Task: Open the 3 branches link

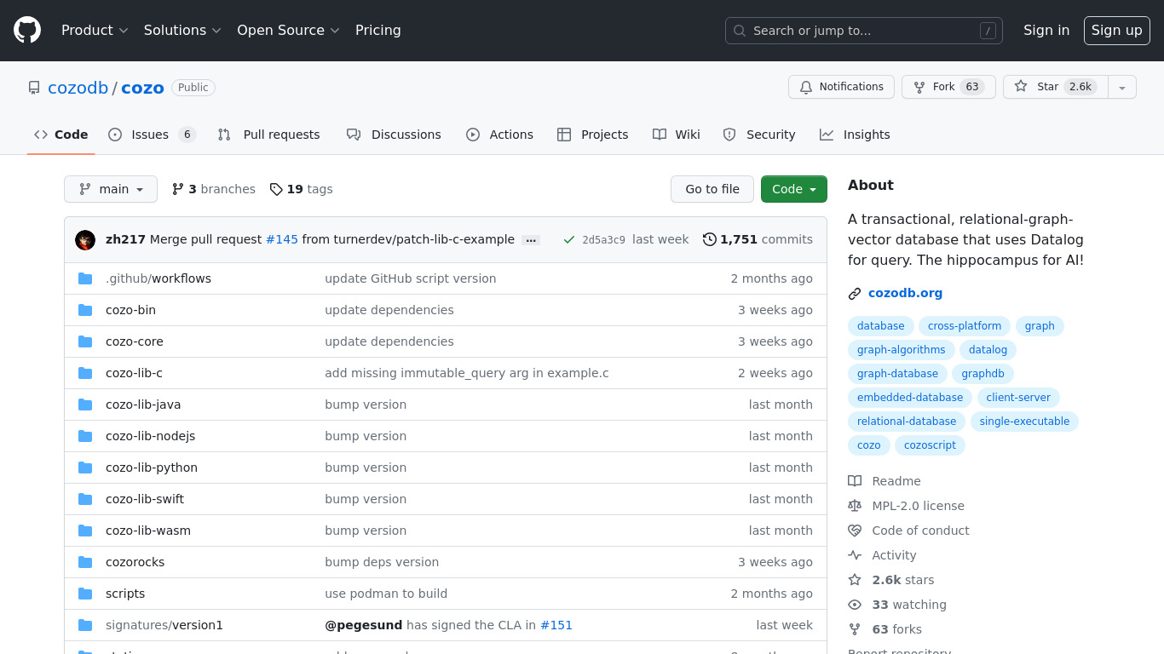Action: (x=214, y=189)
